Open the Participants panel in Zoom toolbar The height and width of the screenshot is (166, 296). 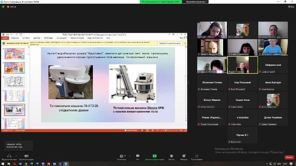click(x=122, y=157)
